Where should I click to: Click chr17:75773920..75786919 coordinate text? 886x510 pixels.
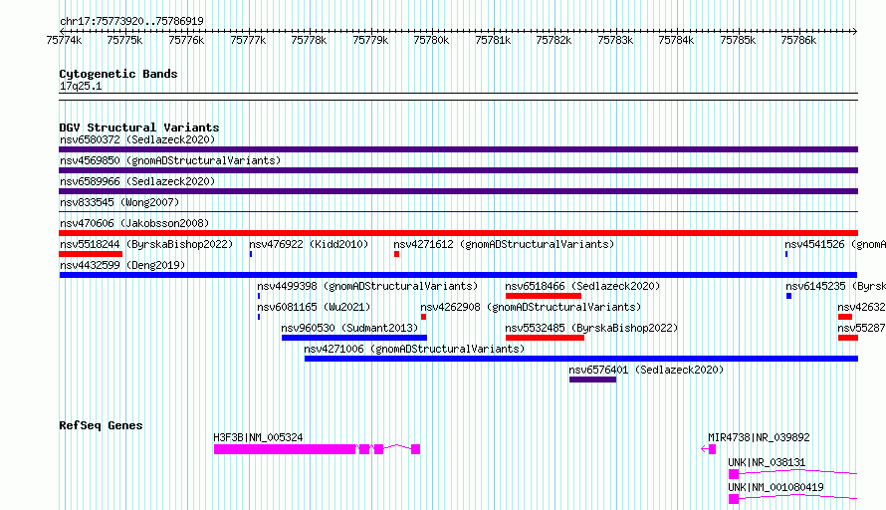click(x=131, y=21)
